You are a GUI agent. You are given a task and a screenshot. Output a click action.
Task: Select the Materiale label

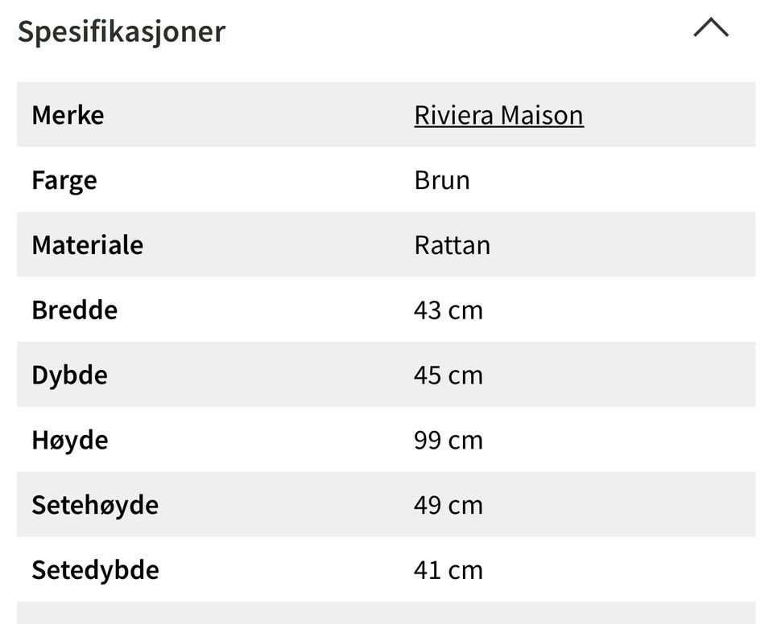(x=87, y=245)
